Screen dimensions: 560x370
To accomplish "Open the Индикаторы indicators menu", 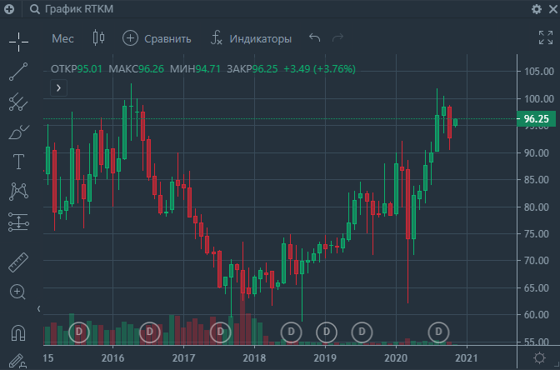I will click(251, 38).
